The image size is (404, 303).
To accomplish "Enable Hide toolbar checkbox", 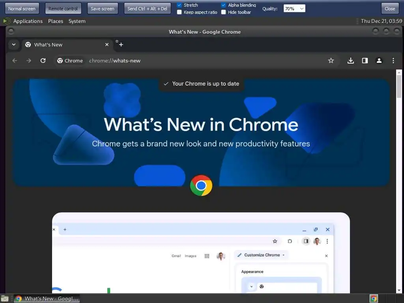I will pos(223,12).
